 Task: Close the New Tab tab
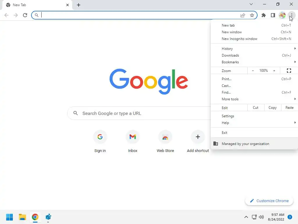pyautogui.click(x=68, y=5)
